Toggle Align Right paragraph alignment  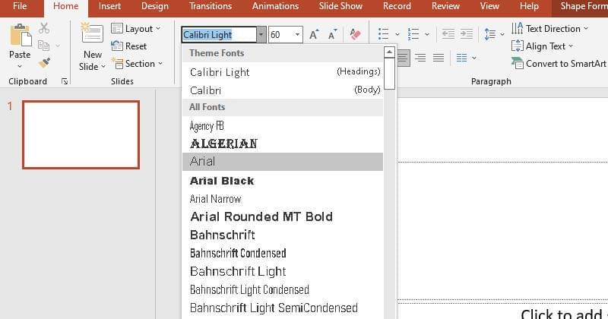click(x=420, y=58)
